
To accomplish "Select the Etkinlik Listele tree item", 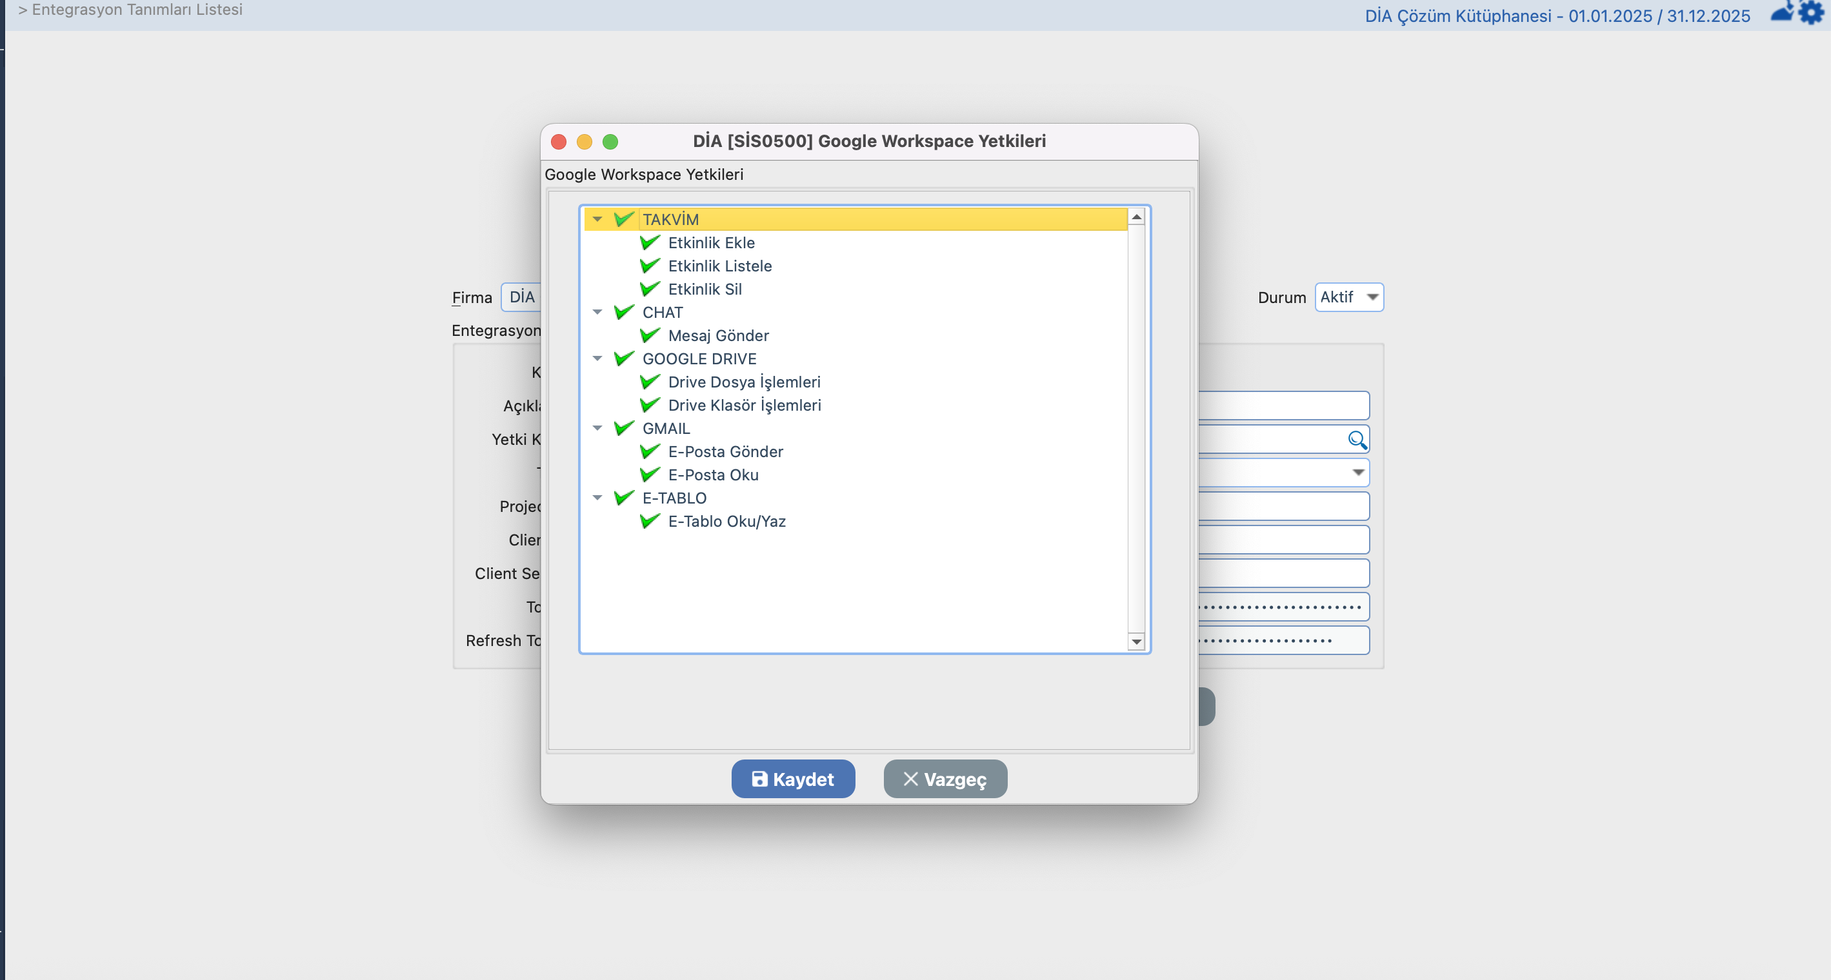I will tap(719, 266).
